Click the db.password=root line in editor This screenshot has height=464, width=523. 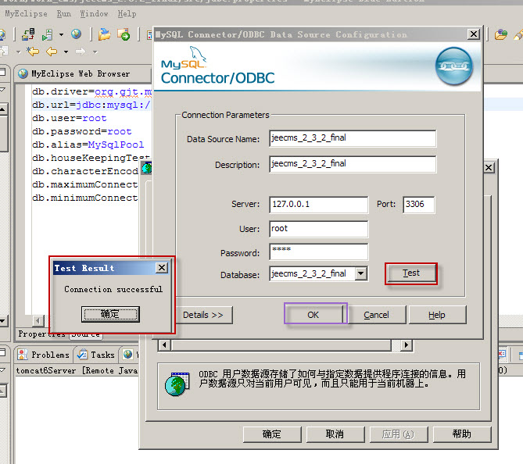click(82, 131)
